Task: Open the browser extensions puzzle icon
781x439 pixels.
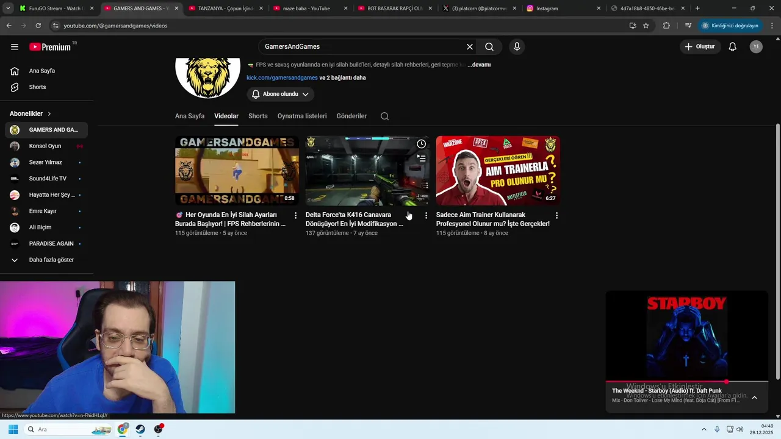Action: (666, 26)
